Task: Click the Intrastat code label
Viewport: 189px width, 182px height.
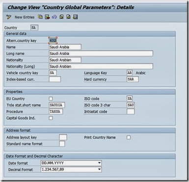Action: [96, 112]
